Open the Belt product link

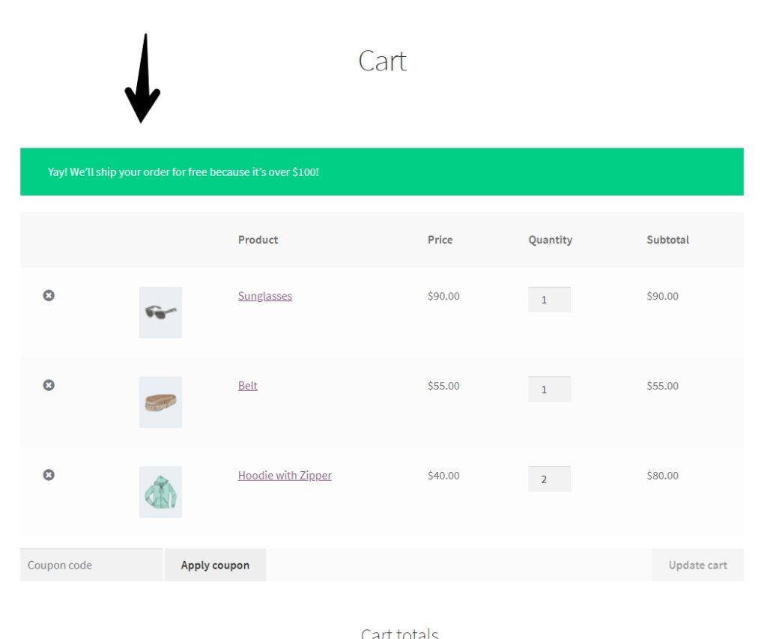coord(247,386)
